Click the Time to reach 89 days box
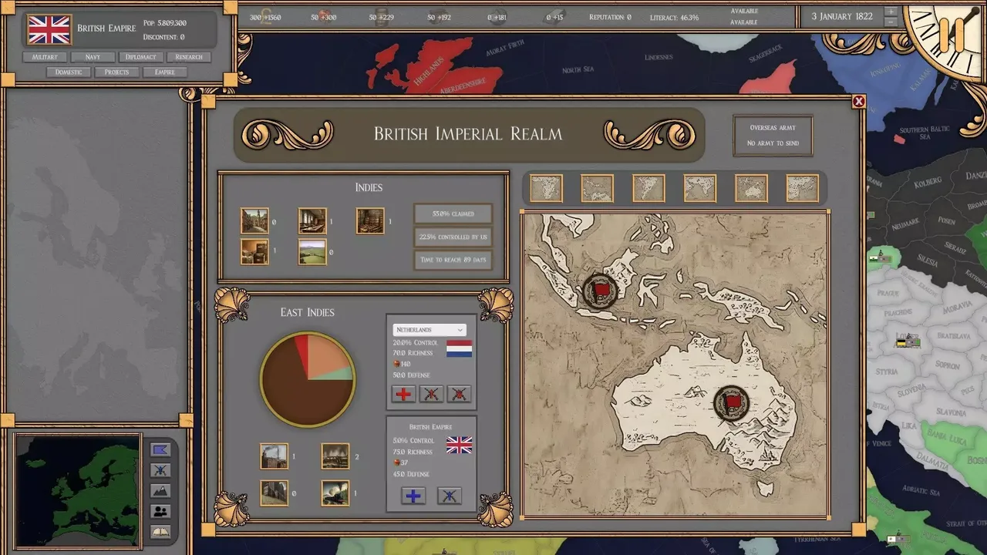Image resolution: width=987 pixels, height=555 pixels. (453, 260)
